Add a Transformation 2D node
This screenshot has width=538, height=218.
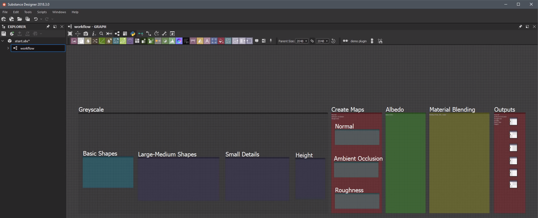(214, 41)
